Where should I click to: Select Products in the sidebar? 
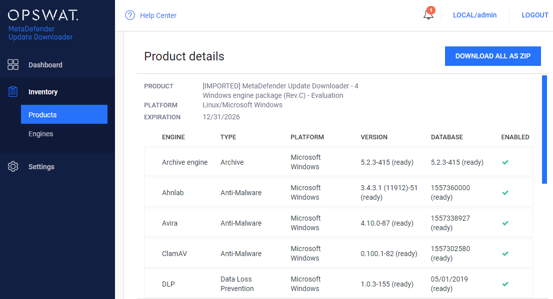64,114
